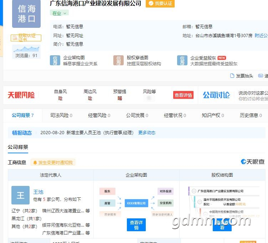This screenshot has height=243, width=268.
Task: Open the 浏览量 91 trend chart
Action: [26, 52]
